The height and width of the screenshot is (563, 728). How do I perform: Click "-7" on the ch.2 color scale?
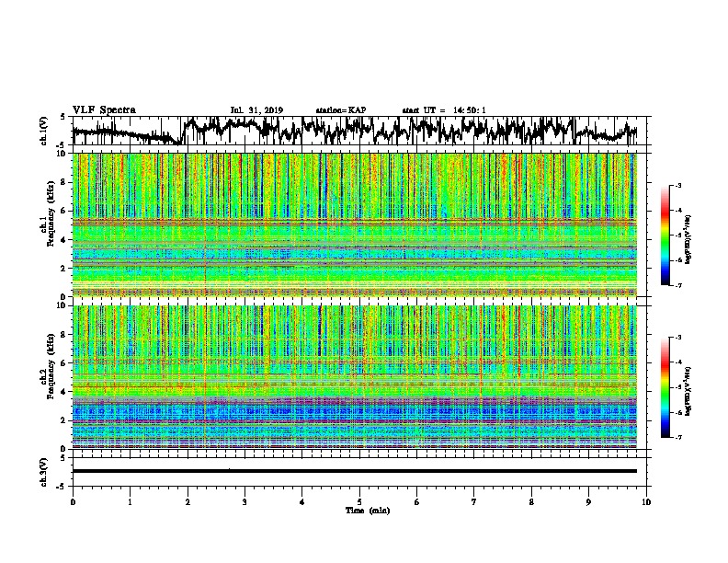pyautogui.click(x=677, y=438)
